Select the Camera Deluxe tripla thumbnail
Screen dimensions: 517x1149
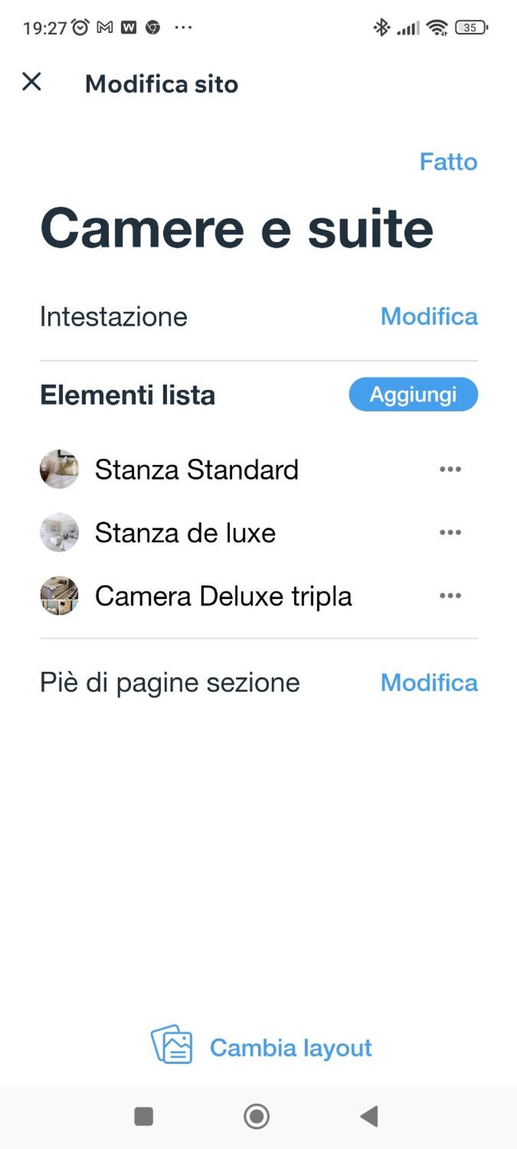click(x=59, y=596)
